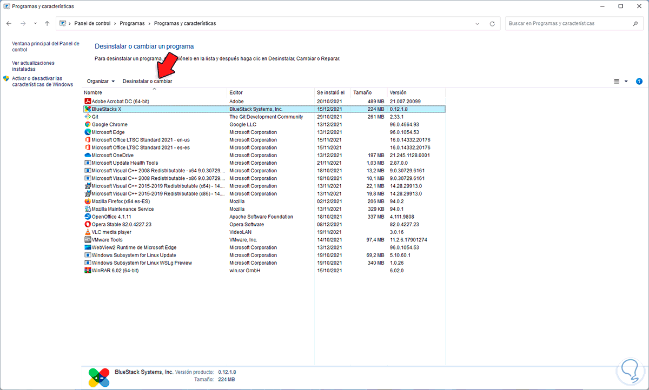Click the Adobe Acrobat DC program icon
The height and width of the screenshot is (390, 649).
(88, 102)
